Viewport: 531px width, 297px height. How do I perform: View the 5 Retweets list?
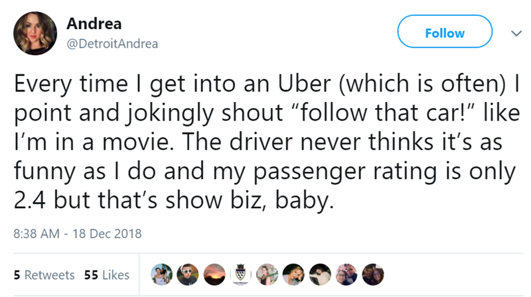click(44, 274)
